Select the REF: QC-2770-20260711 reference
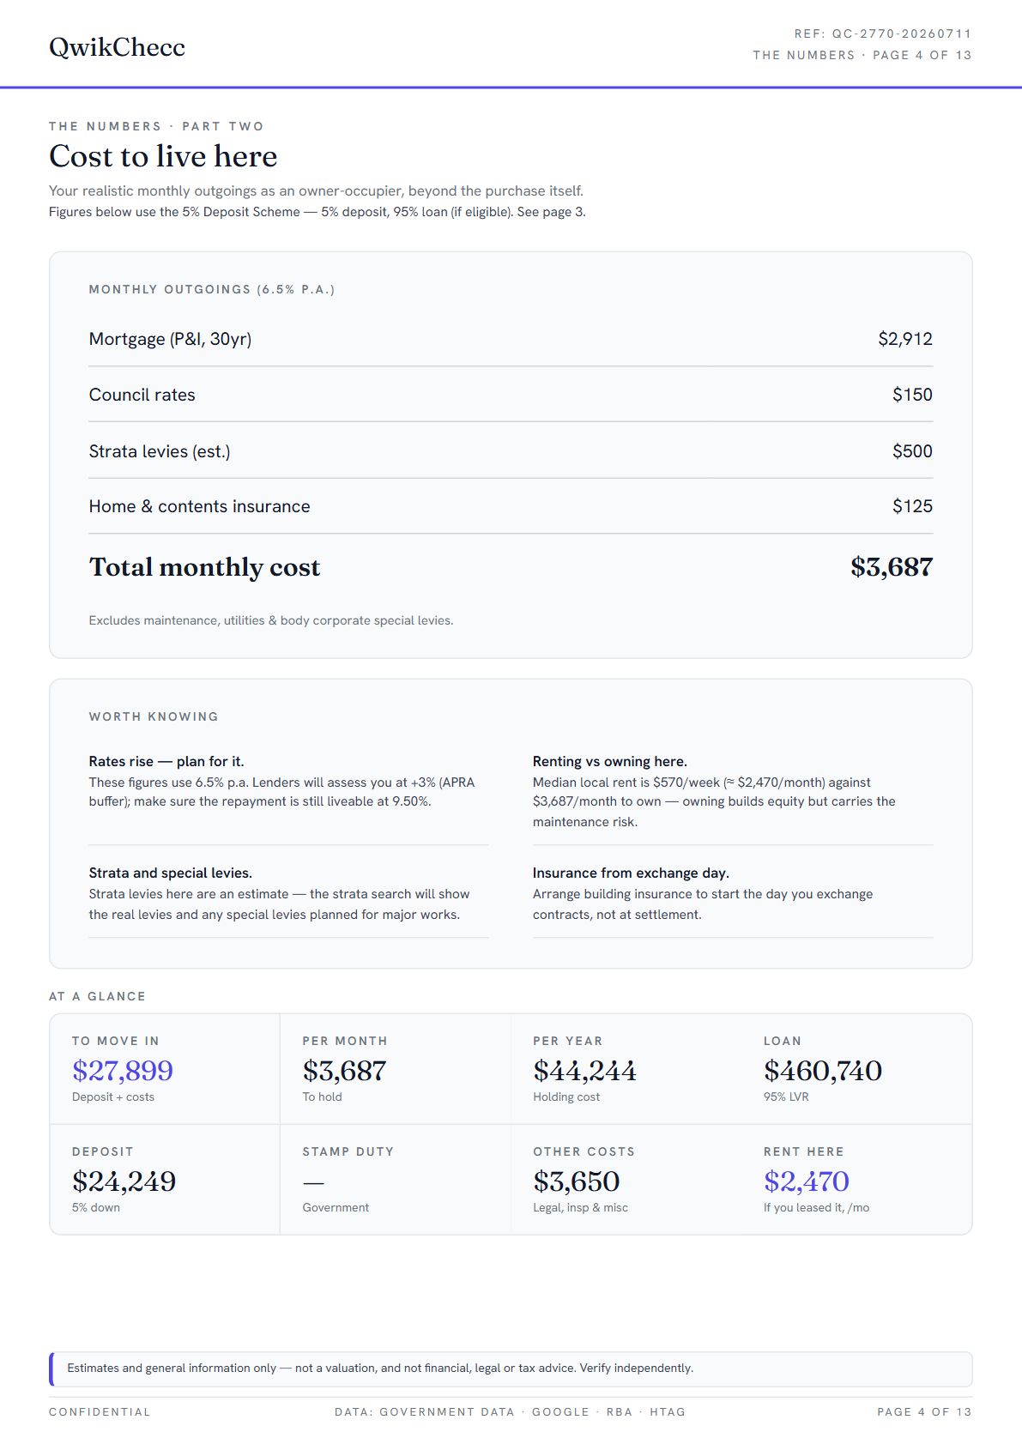Image resolution: width=1022 pixels, height=1444 pixels. (883, 34)
